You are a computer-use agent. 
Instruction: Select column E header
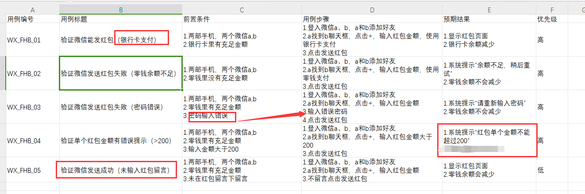[489, 10]
